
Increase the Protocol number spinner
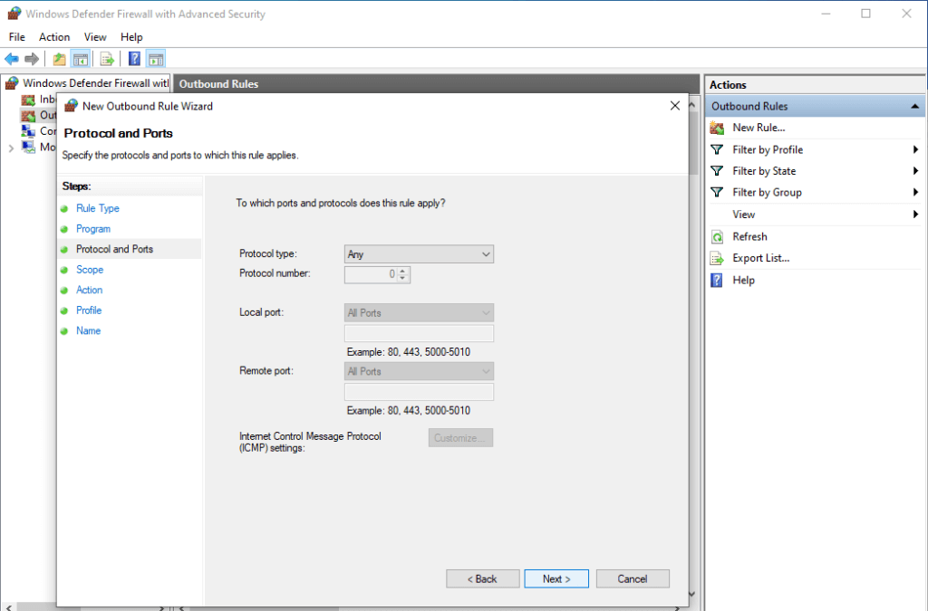[403, 271]
